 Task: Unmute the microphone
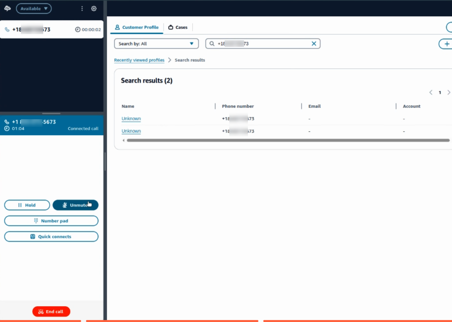76,205
